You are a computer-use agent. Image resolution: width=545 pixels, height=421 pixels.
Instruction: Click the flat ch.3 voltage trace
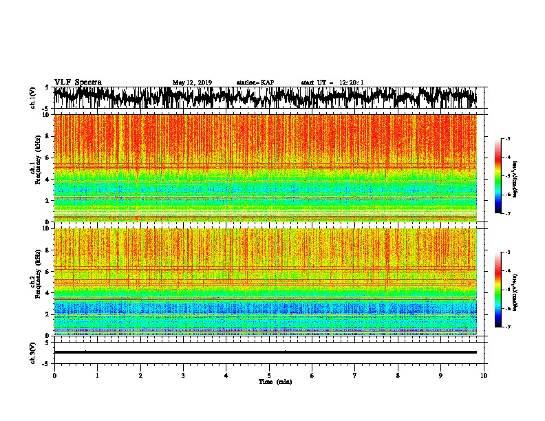265,352
